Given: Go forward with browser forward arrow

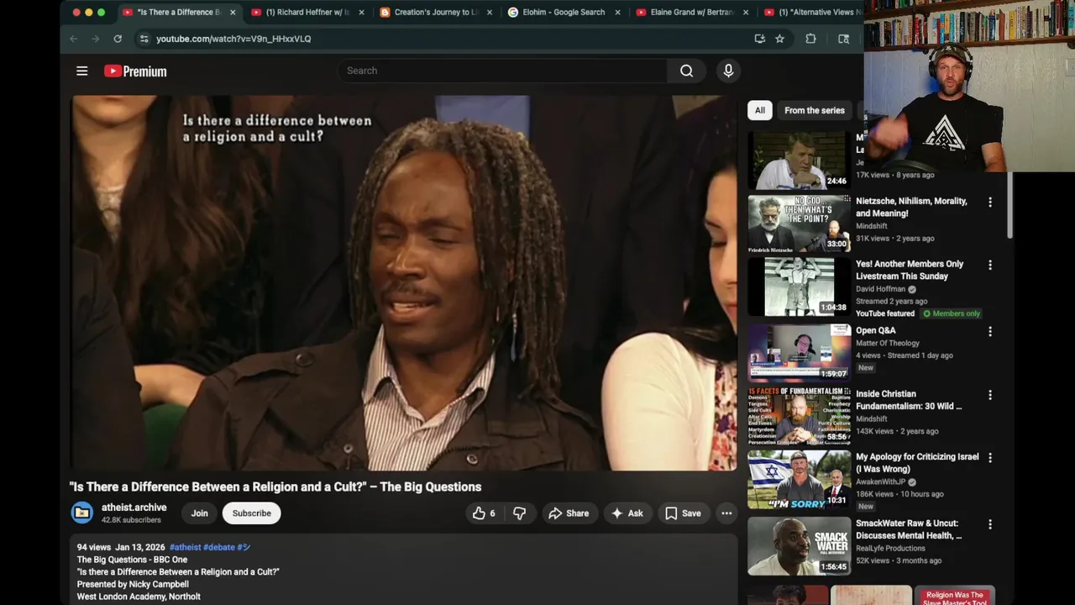Looking at the screenshot, I should [x=96, y=39].
